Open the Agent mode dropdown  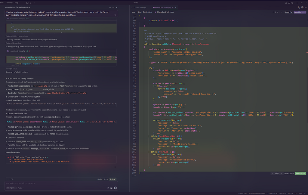tap(11, 188)
